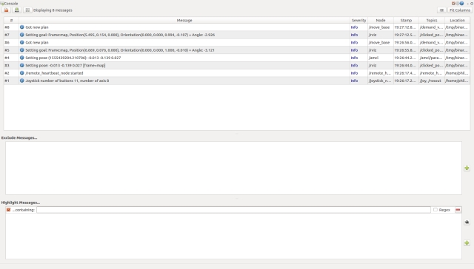Click the gray reload icon in title bar

[458, 3]
